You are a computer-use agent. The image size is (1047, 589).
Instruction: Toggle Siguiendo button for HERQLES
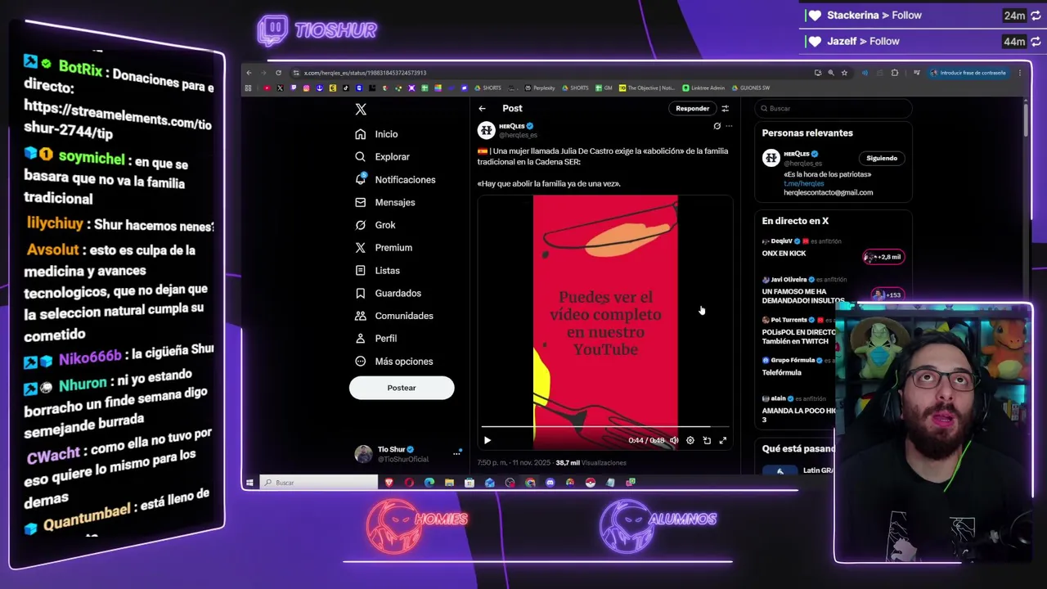(882, 158)
